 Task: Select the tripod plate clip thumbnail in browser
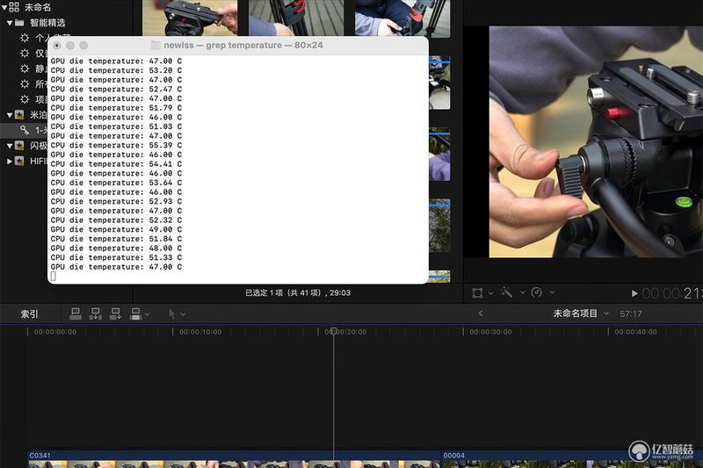(190, 18)
